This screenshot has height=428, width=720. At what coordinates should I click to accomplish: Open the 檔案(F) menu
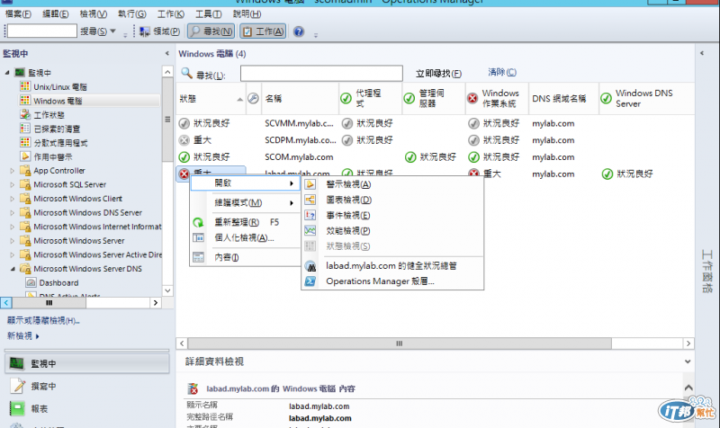click(18, 14)
